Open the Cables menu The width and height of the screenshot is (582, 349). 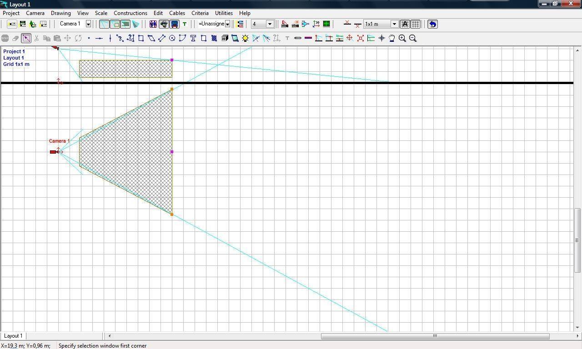pos(177,13)
